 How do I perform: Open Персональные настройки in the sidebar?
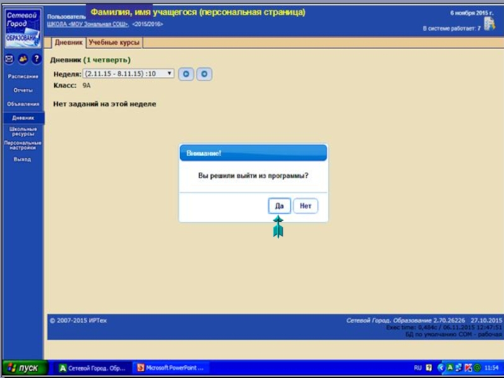tap(23, 145)
